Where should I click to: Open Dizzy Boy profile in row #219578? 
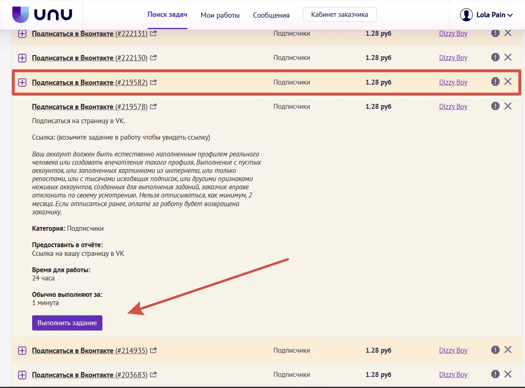(453, 107)
